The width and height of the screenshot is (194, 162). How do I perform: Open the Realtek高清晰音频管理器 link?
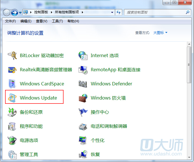coord(46,70)
